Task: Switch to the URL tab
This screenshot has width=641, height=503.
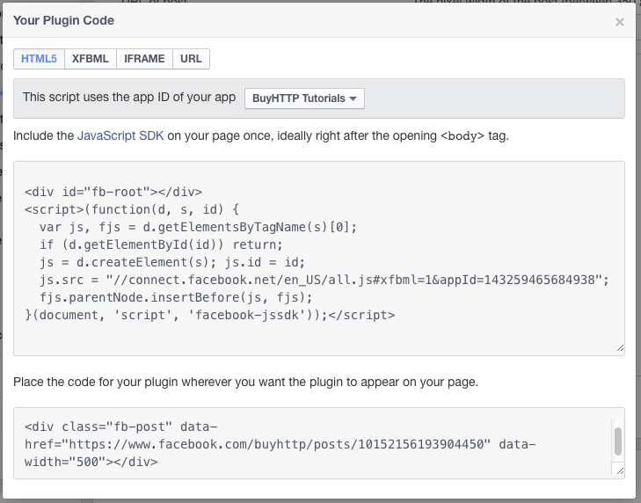Action: coord(191,59)
